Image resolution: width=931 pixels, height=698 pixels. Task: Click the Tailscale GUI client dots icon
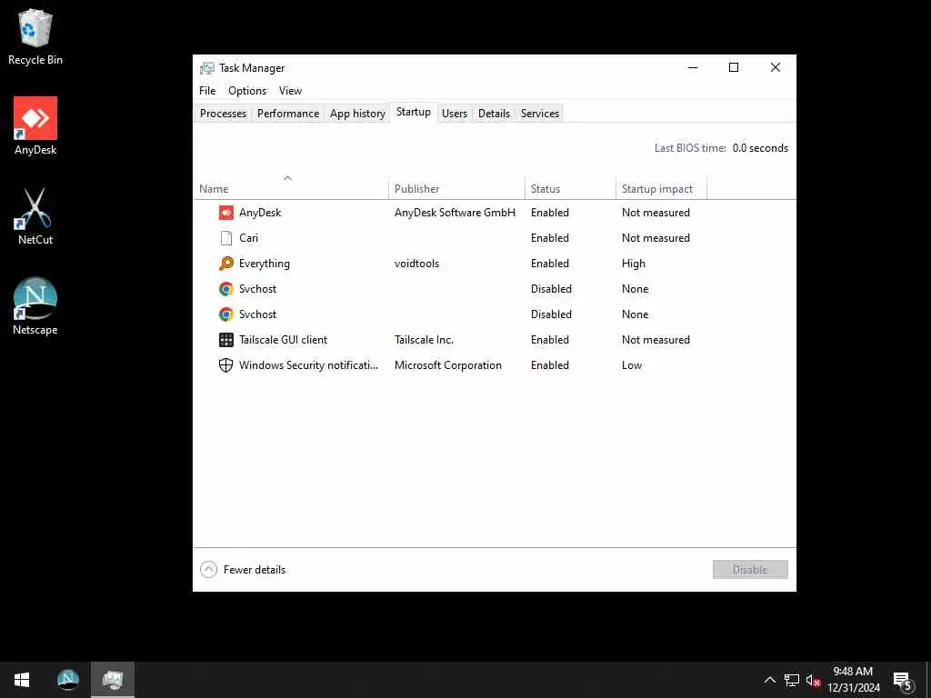point(225,340)
